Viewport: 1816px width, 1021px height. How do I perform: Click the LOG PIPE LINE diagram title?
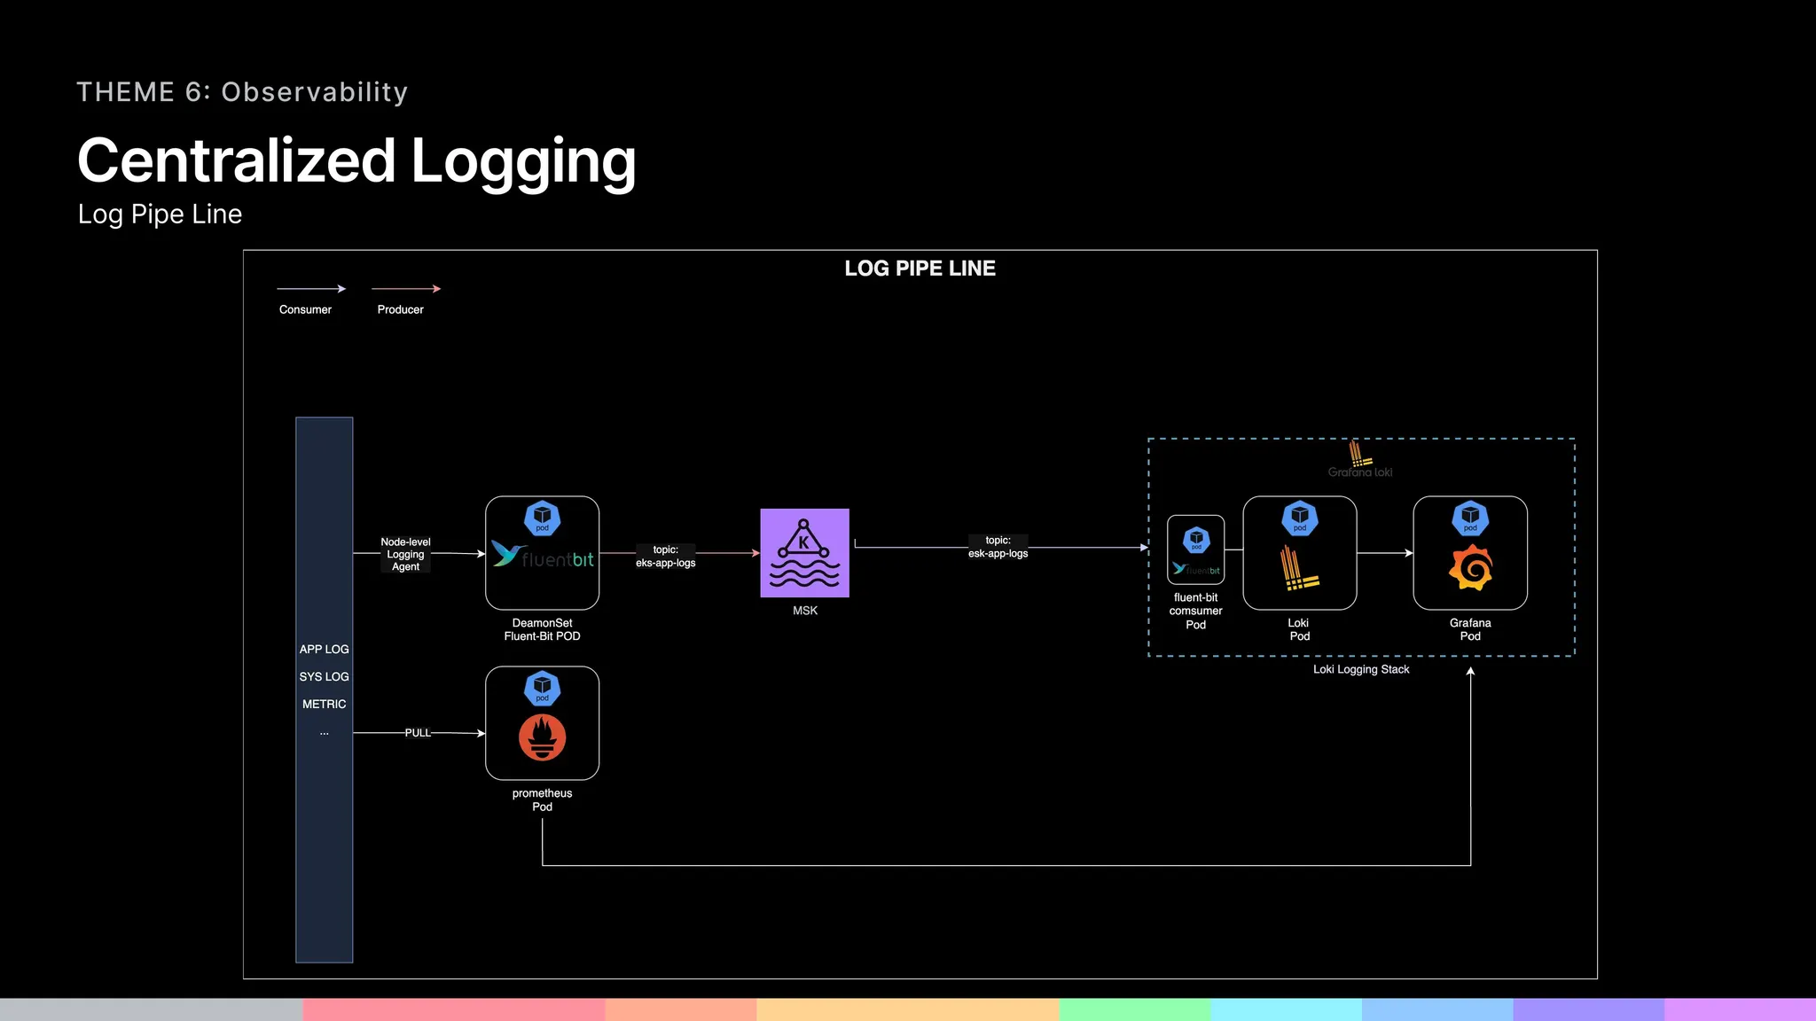pyautogui.click(x=920, y=269)
